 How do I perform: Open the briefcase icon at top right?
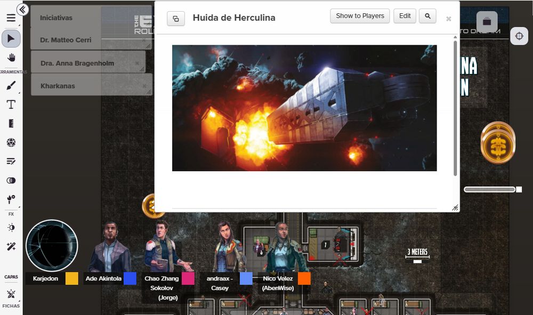tap(487, 21)
